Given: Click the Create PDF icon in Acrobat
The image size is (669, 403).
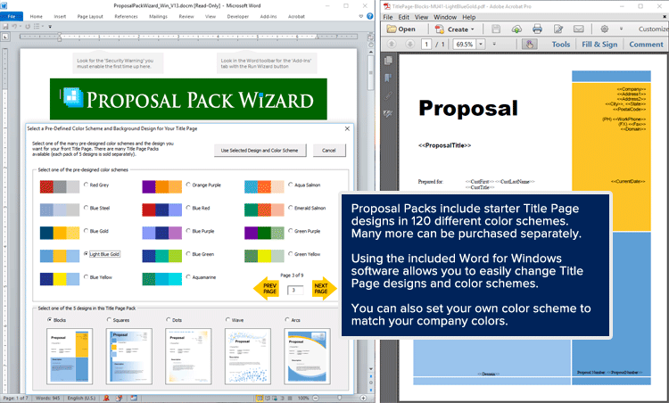Looking at the screenshot, I should (439, 29).
